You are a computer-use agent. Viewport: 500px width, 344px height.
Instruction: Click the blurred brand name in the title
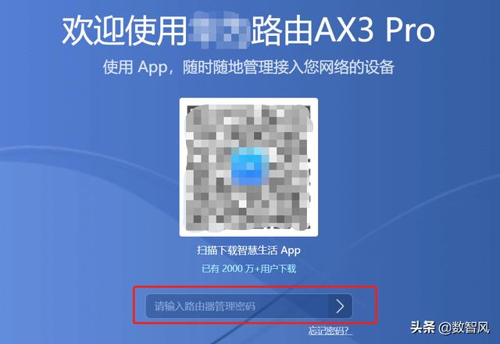coord(219,30)
